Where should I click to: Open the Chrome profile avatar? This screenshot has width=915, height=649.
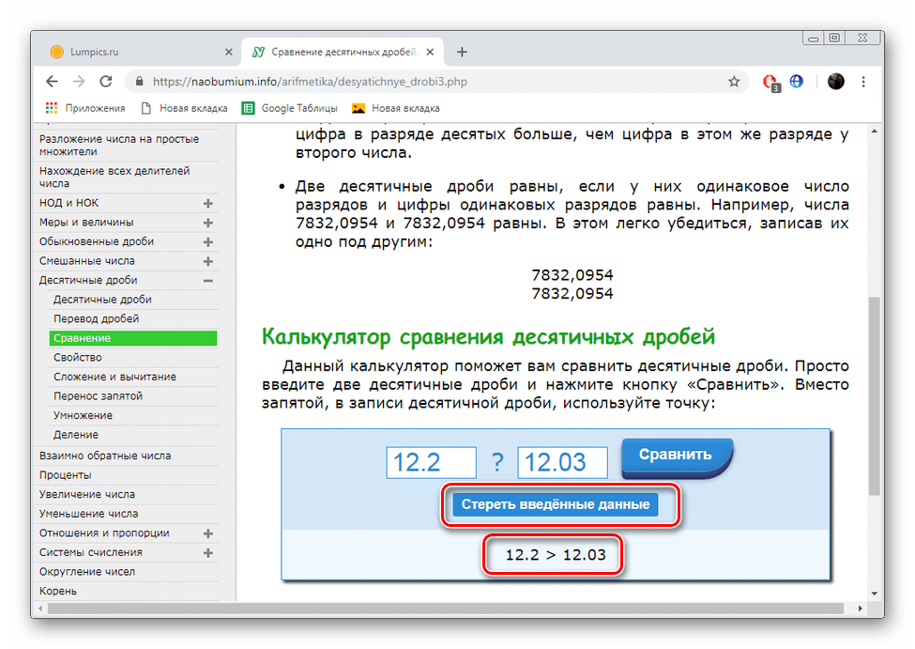coord(835,82)
